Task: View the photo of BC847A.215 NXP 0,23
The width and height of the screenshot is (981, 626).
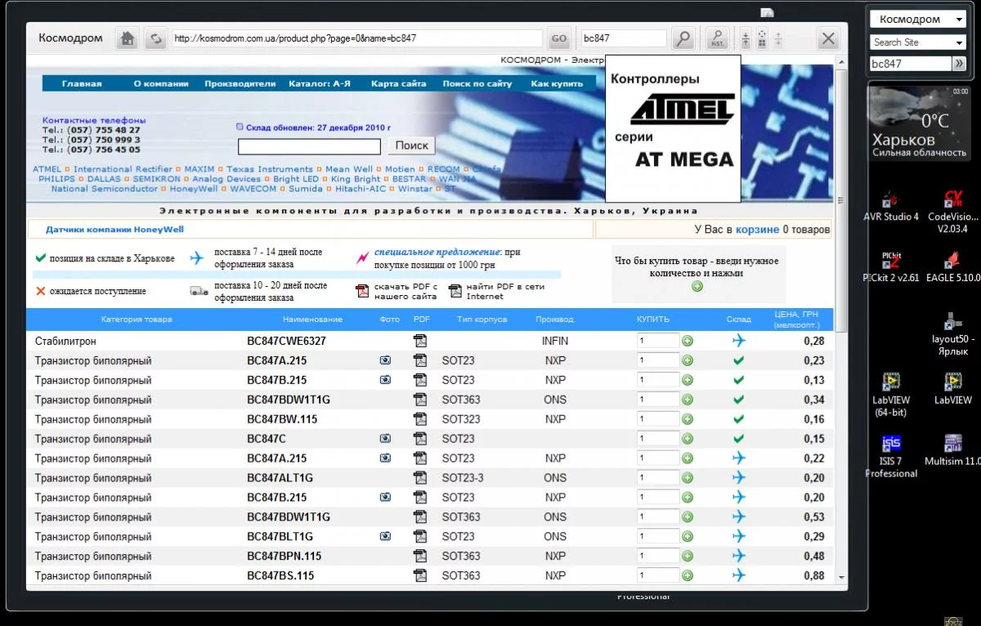Action: [x=385, y=360]
